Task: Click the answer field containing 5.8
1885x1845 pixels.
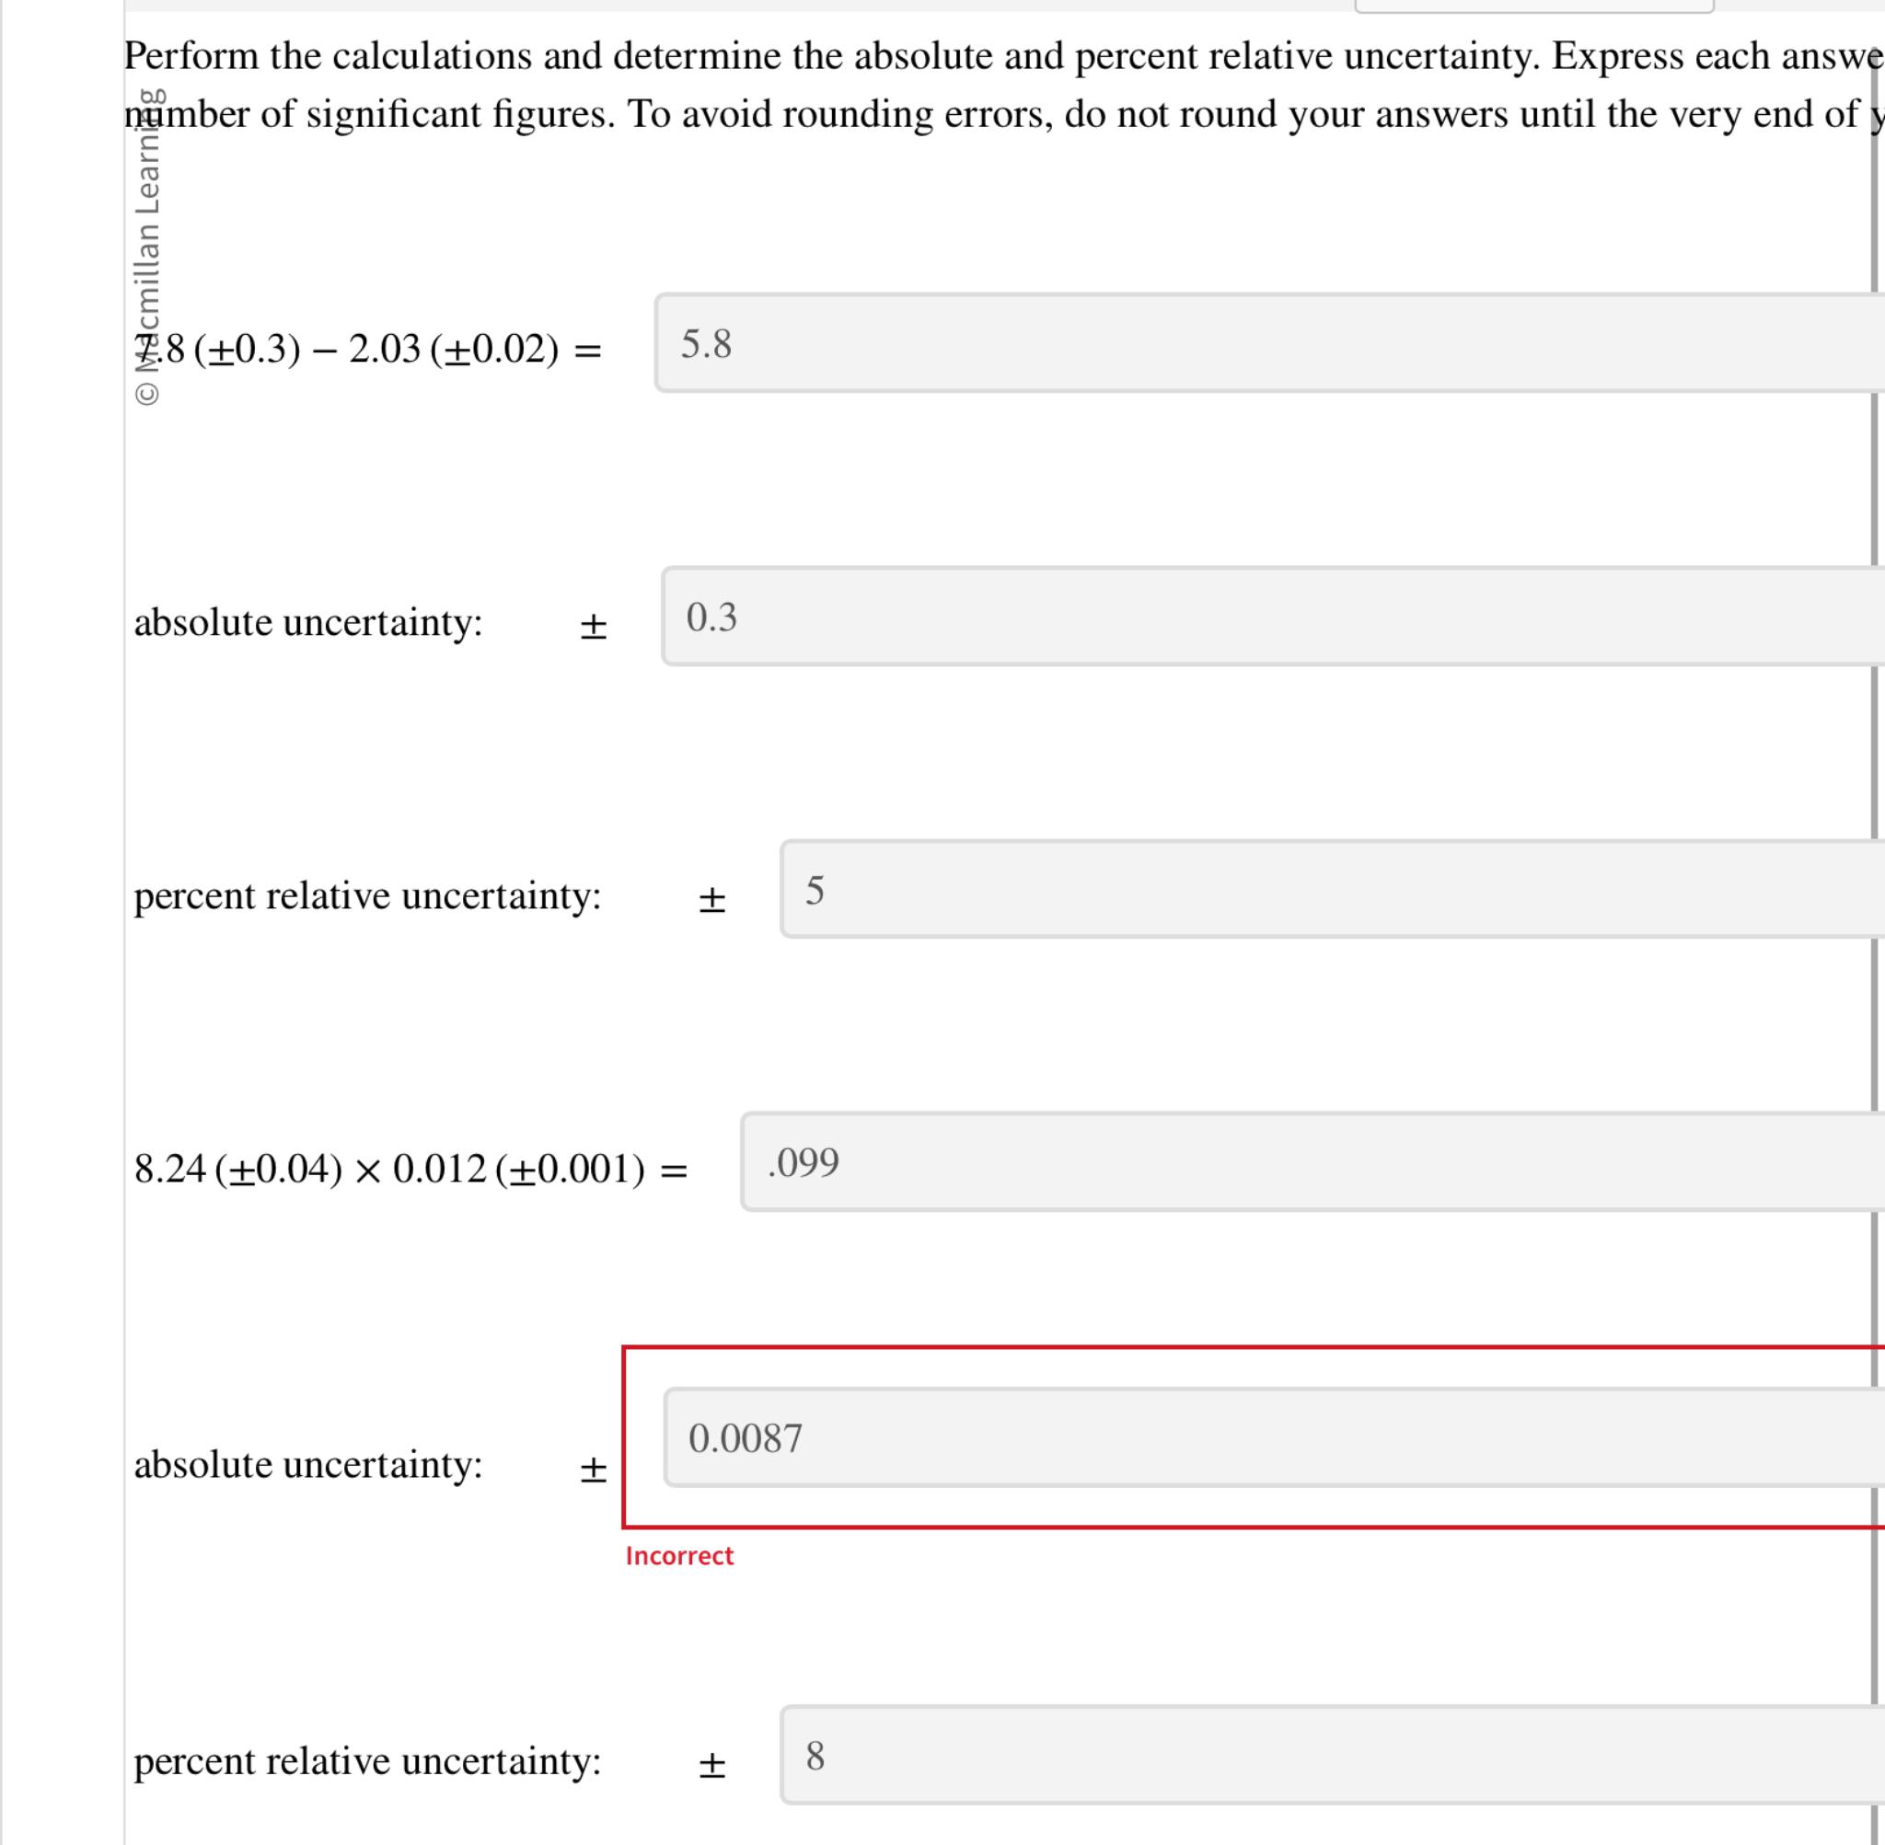Action: coord(1260,344)
